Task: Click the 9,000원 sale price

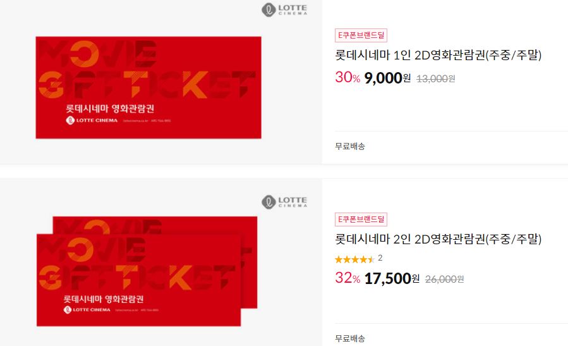Action: [x=387, y=78]
